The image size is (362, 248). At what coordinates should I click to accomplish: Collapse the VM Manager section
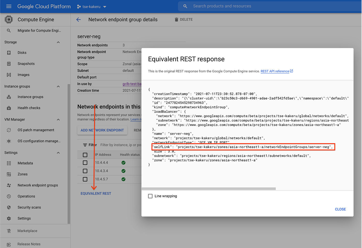(58, 119)
